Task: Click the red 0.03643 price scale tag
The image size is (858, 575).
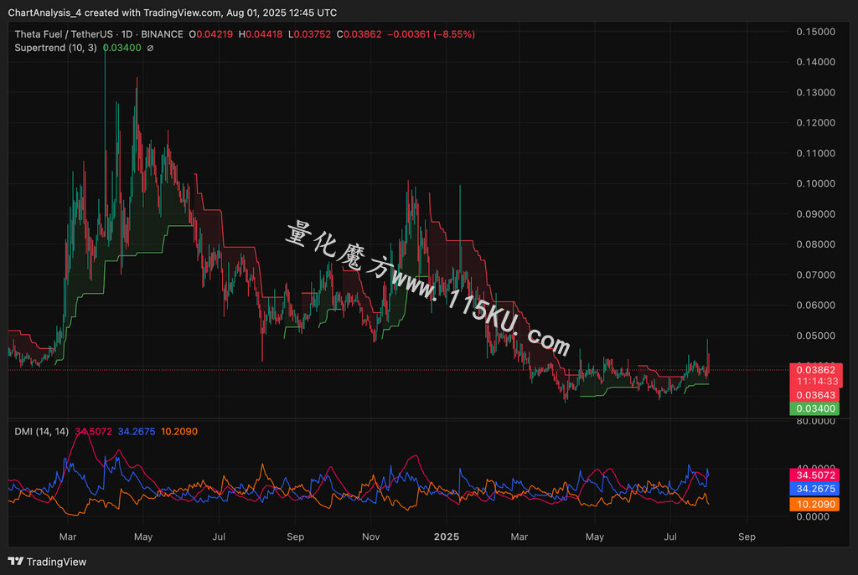Action: point(815,395)
